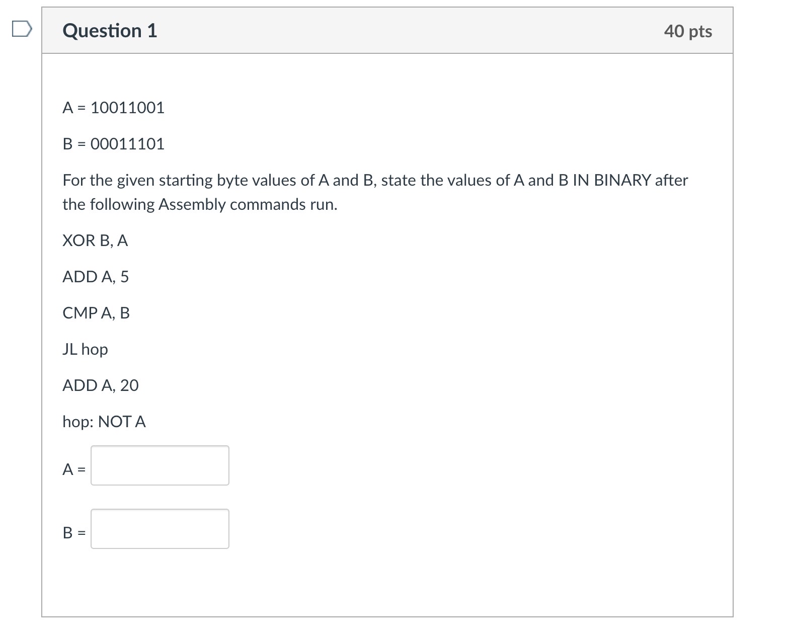Select the line A = 10011001

click(x=113, y=107)
